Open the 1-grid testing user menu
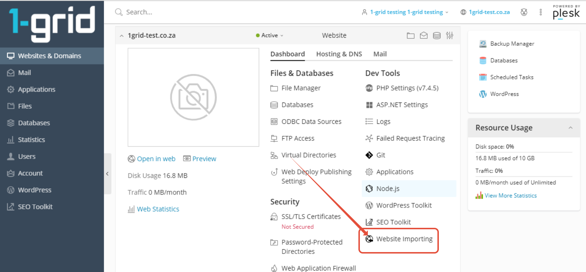Image resolution: width=586 pixels, height=272 pixels. coord(405,12)
